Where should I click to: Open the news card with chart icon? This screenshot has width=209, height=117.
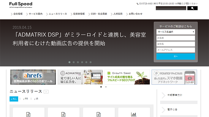click(134, 114)
